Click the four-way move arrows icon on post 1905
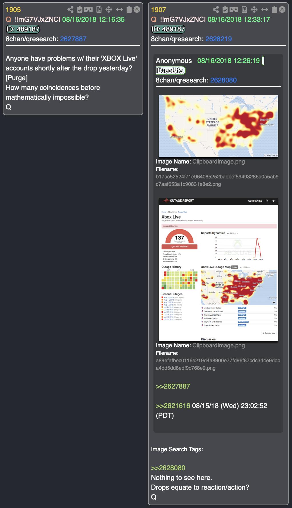 [109, 10]
